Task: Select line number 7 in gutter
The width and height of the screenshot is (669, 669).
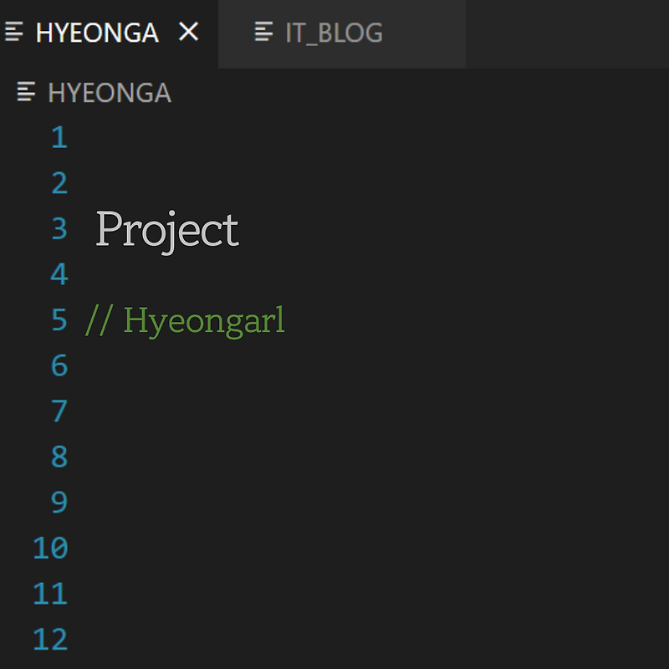Action: [59, 411]
